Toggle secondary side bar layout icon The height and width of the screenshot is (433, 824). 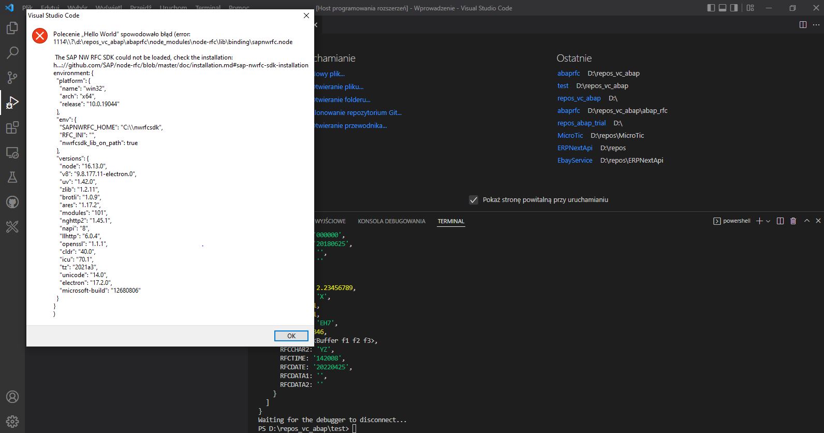(x=734, y=8)
